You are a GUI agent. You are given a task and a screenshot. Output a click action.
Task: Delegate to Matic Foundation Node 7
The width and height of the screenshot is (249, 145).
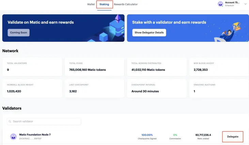233,136
